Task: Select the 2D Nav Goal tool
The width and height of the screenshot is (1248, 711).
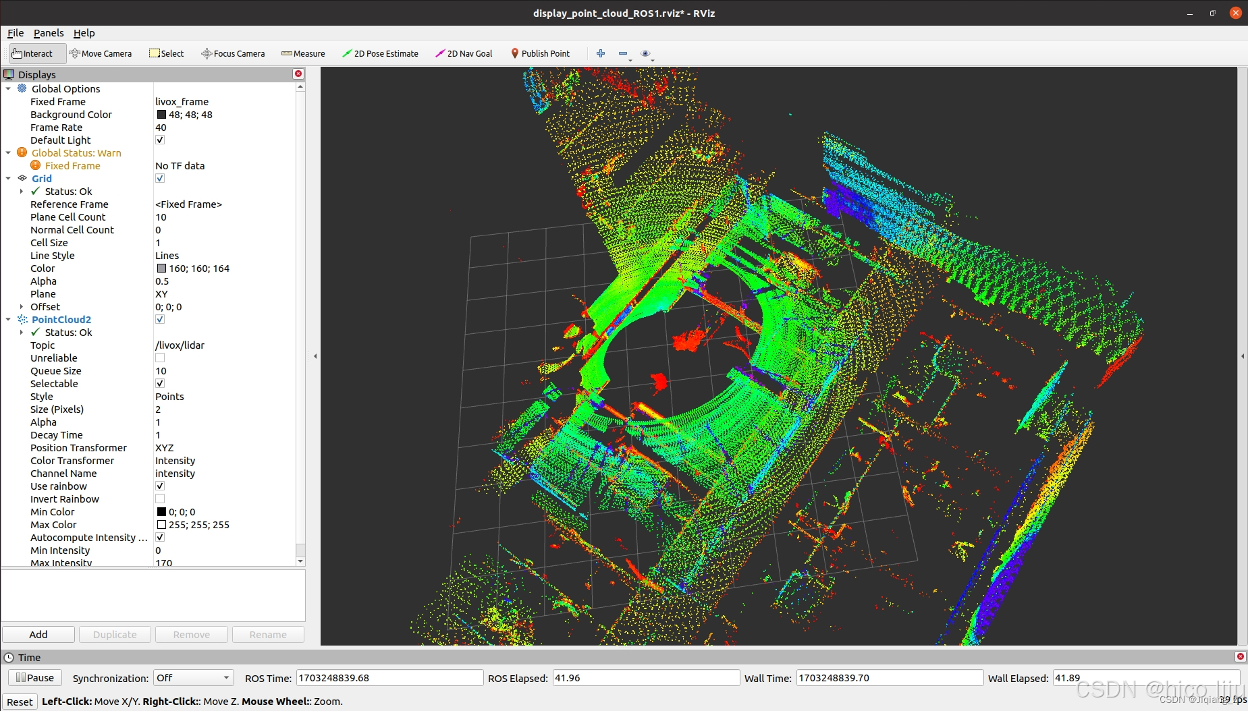Action: [x=464, y=53]
